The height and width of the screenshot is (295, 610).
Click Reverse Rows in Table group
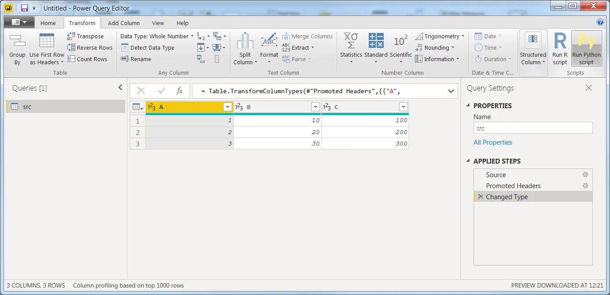(x=90, y=47)
